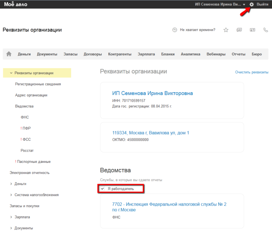This screenshot has height=231, width=272.
Task: Click the clock icon near 'Не хватает времени?'
Action: point(175,30)
